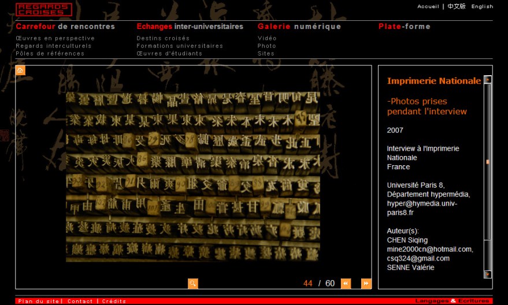This screenshot has width=508, height=305.
Task: Open Plan du site footer link
Action: pyautogui.click(x=39, y=301)
